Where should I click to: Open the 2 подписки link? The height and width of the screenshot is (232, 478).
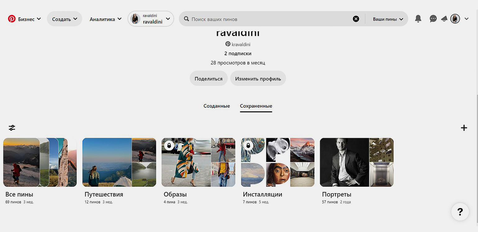coord(238,53)
